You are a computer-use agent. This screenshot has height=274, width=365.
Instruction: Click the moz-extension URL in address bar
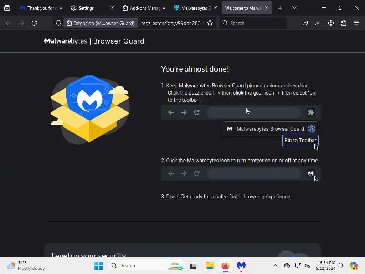click(x=172, y=23)
